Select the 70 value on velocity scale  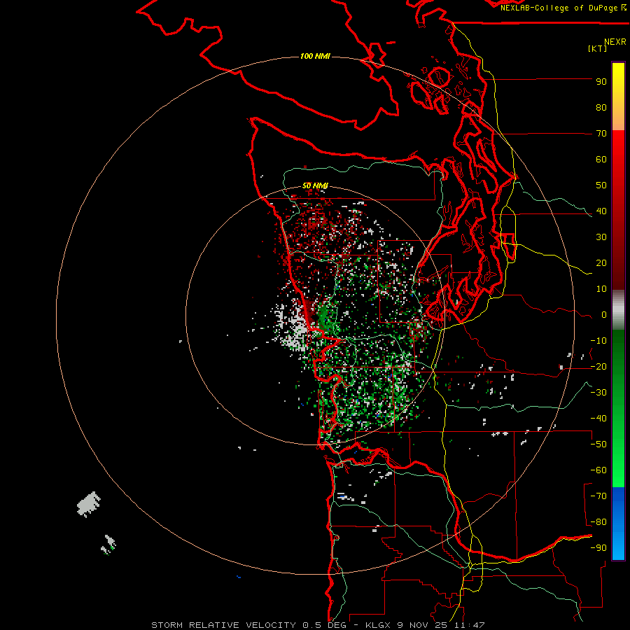coord(601,134)
